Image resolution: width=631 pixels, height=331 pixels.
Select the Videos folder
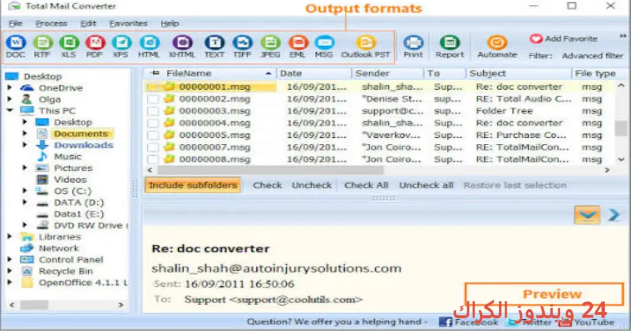click(70, 180)
